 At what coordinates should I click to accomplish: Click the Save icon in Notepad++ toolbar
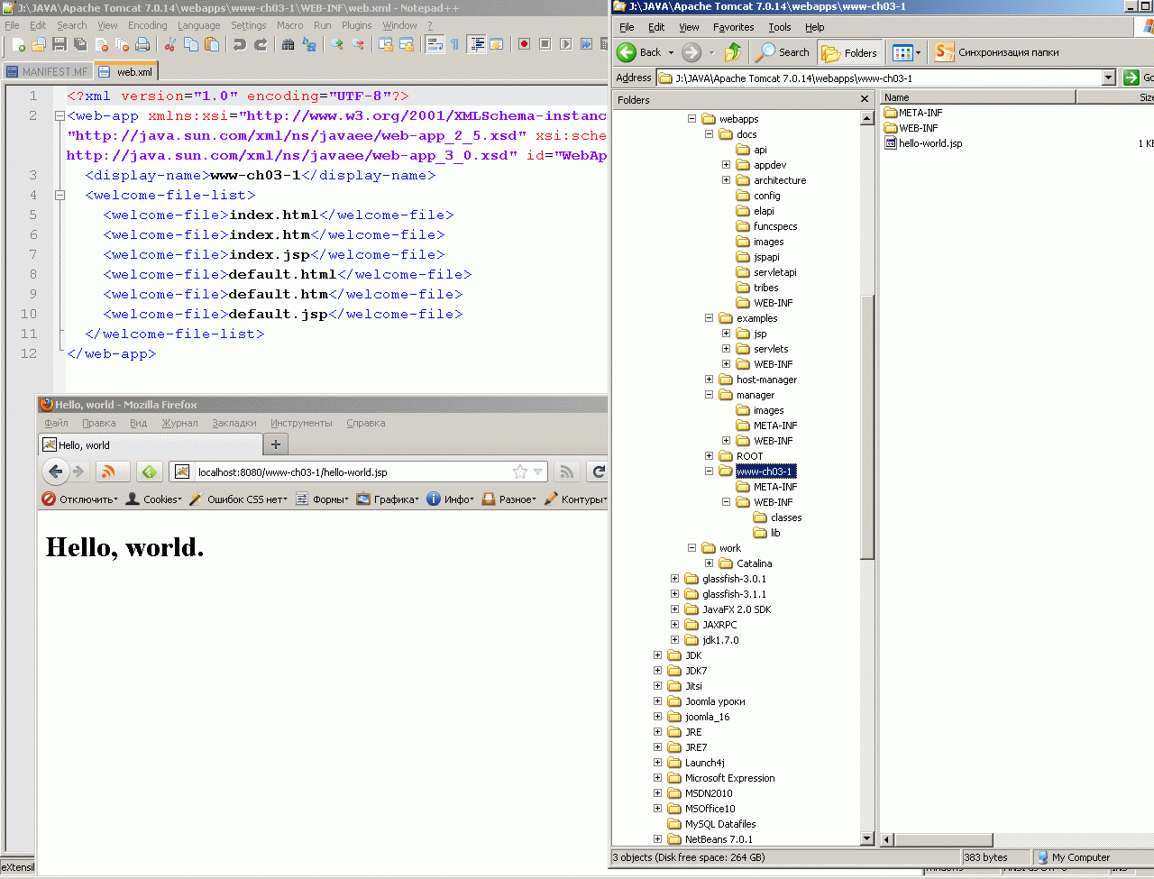(60, 44)
